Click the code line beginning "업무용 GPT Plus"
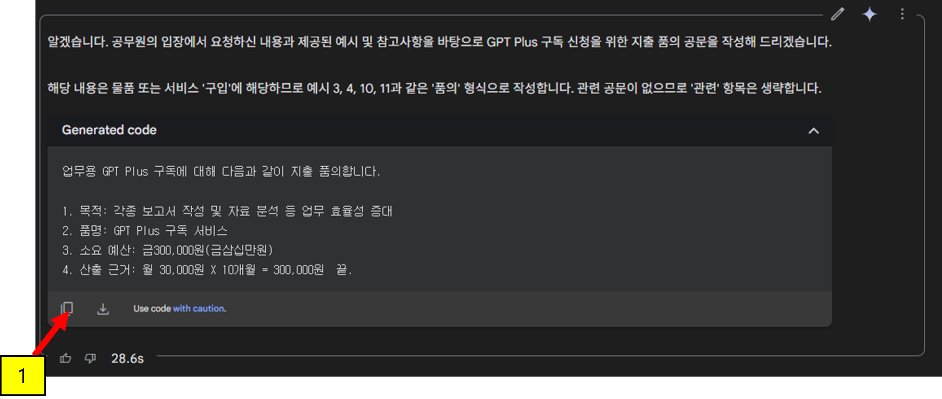The height and width of the screenshot is (399, 942). 221,171
